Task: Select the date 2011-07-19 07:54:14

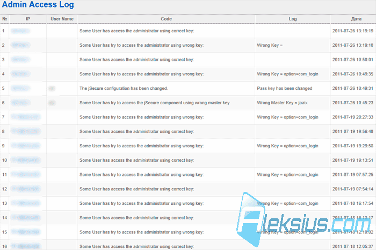Action: (x=353, y=189)
